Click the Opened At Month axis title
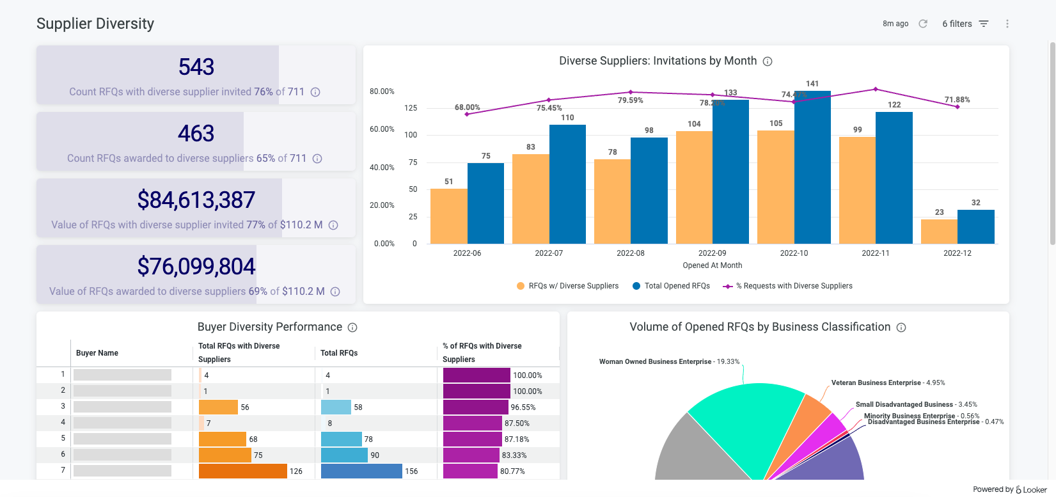1056x497 pixels. click(x=713, y=265)
